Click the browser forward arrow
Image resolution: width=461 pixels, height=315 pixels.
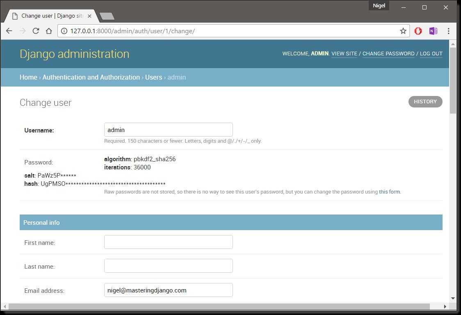(23, 31)
